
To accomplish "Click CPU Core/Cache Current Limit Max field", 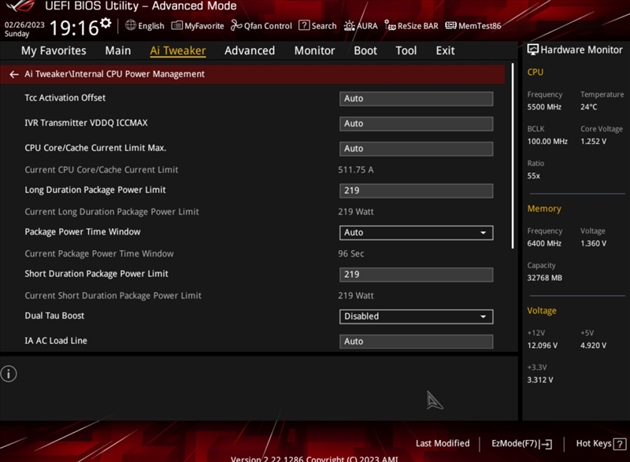I will click(x=417, y=149).
